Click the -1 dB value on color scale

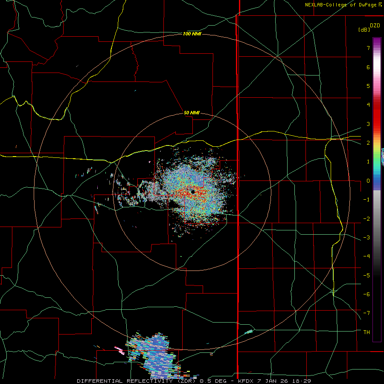[x=367, y=200]
